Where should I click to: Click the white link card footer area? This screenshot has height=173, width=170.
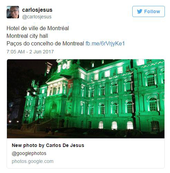(86, 153)
